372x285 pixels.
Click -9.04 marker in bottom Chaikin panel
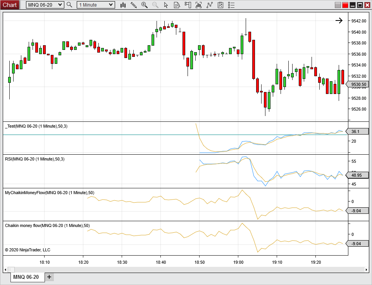pos(357,244)
